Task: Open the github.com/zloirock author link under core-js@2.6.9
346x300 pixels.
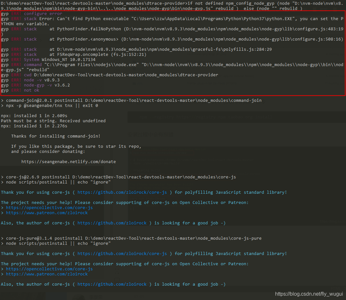Action: coord(112,223)
